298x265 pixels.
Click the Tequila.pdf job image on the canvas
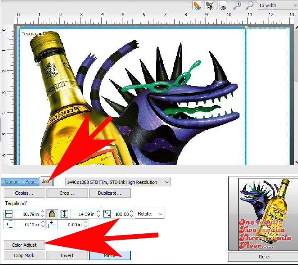click(x=132, y=97)
